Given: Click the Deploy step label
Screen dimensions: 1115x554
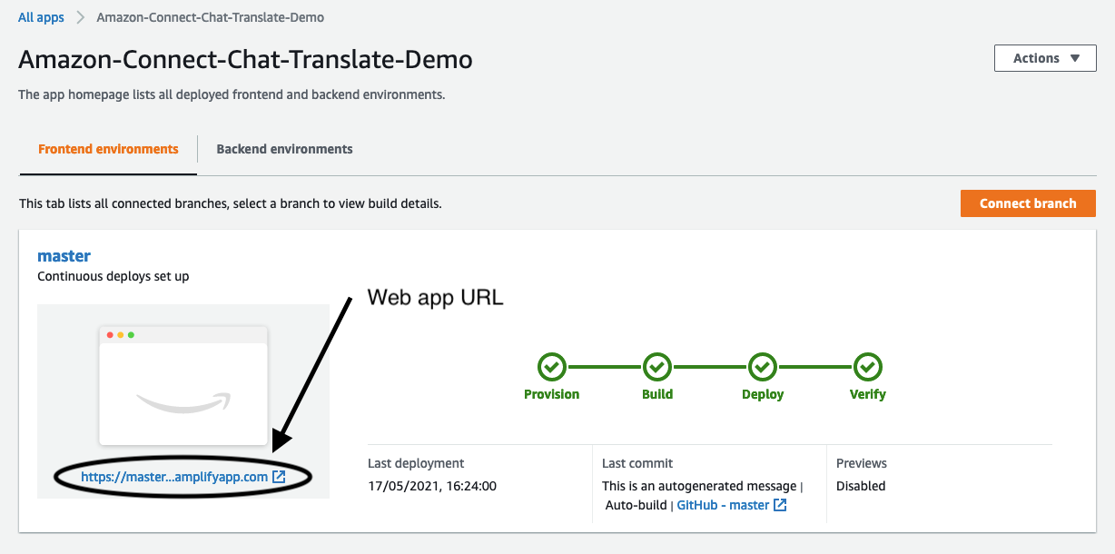Looking at the screenshot, I should pyautogui.click(x=763, y=394).
